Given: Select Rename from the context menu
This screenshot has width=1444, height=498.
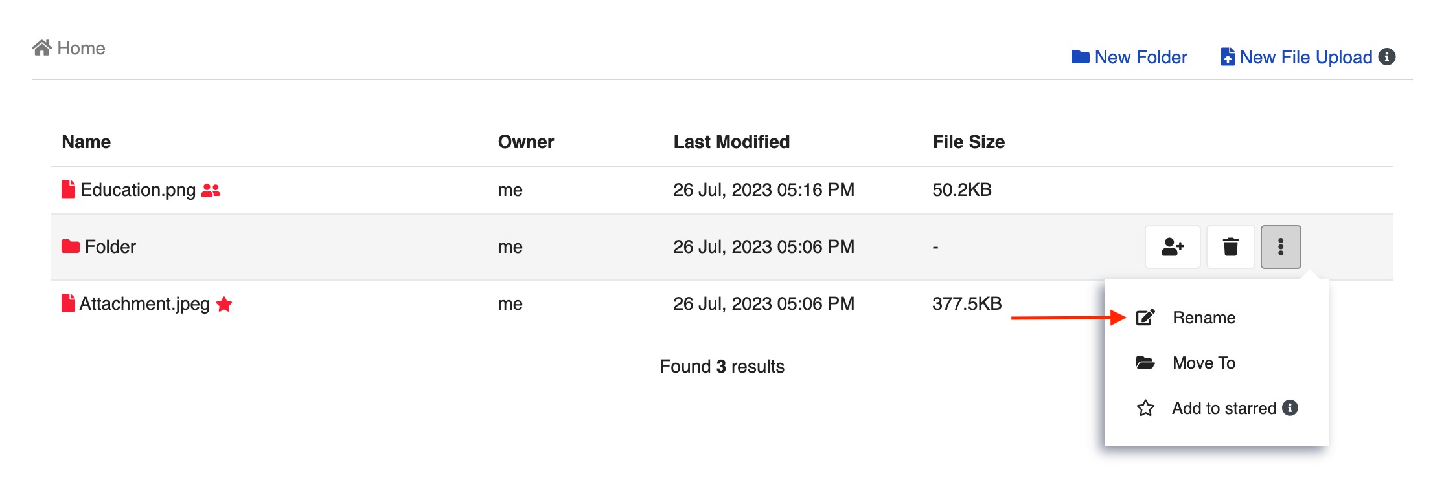Looking at the screenshot, I should point(1204,318).
